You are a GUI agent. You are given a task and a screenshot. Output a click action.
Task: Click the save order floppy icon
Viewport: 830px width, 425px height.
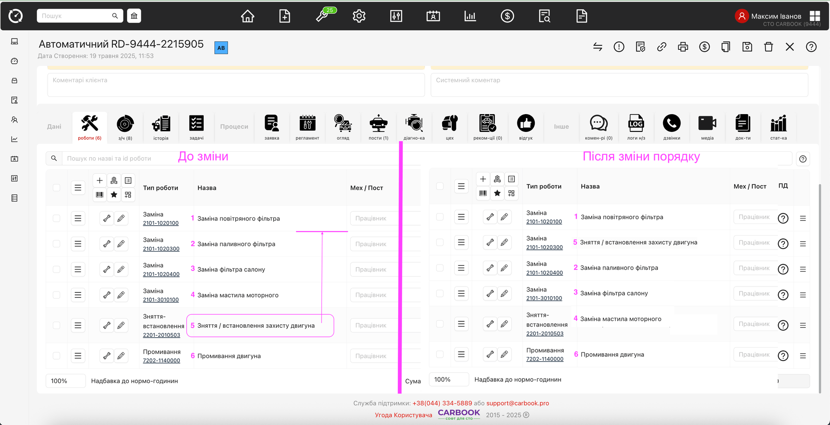(747, 47)
